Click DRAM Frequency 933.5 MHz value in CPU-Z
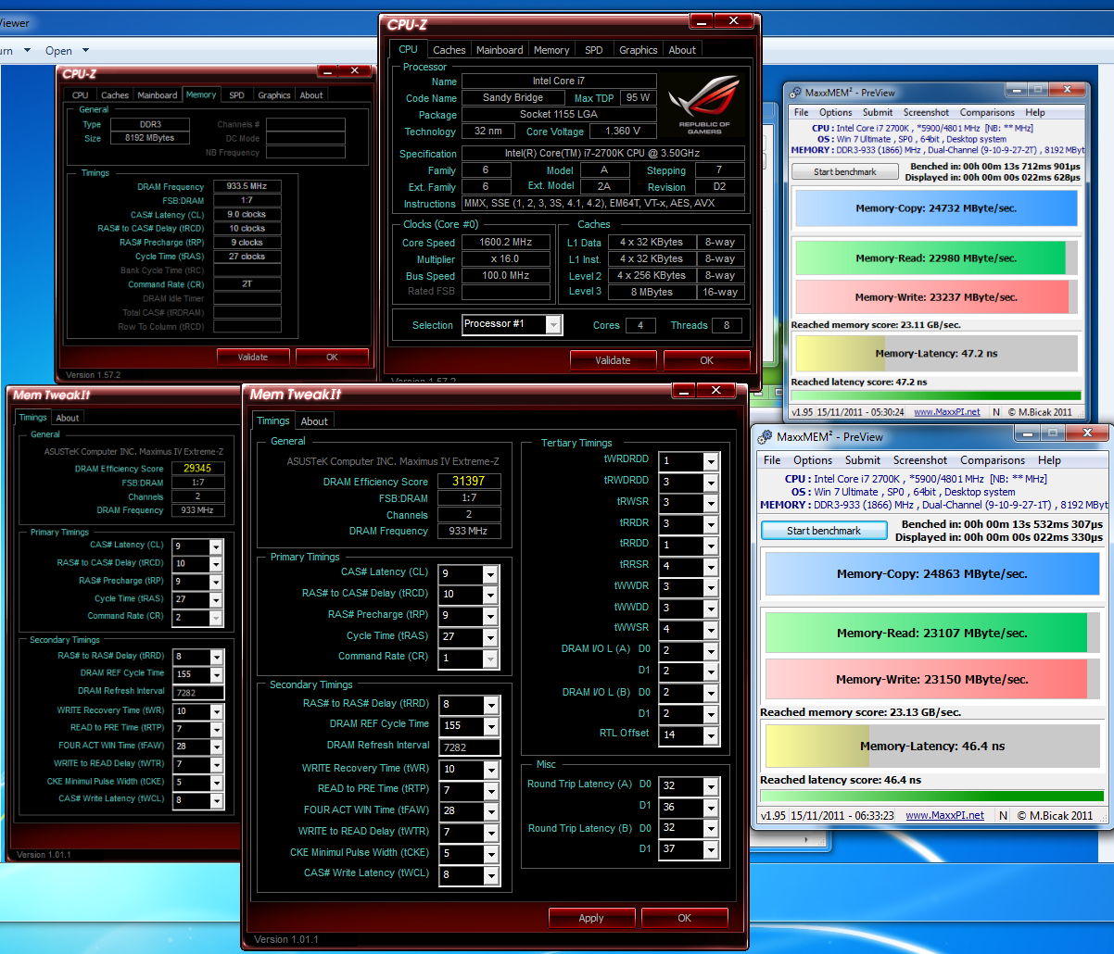The width and height of the screenshot is (1114, 954). (x=247, y=186)
